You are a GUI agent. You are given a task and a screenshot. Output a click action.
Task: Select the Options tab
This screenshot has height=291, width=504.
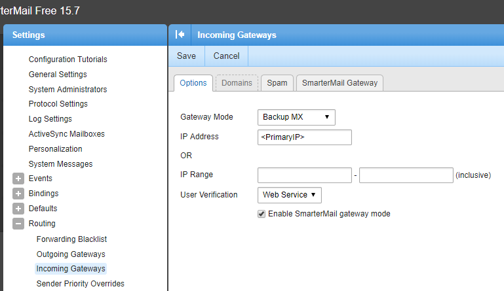point(193,83)
